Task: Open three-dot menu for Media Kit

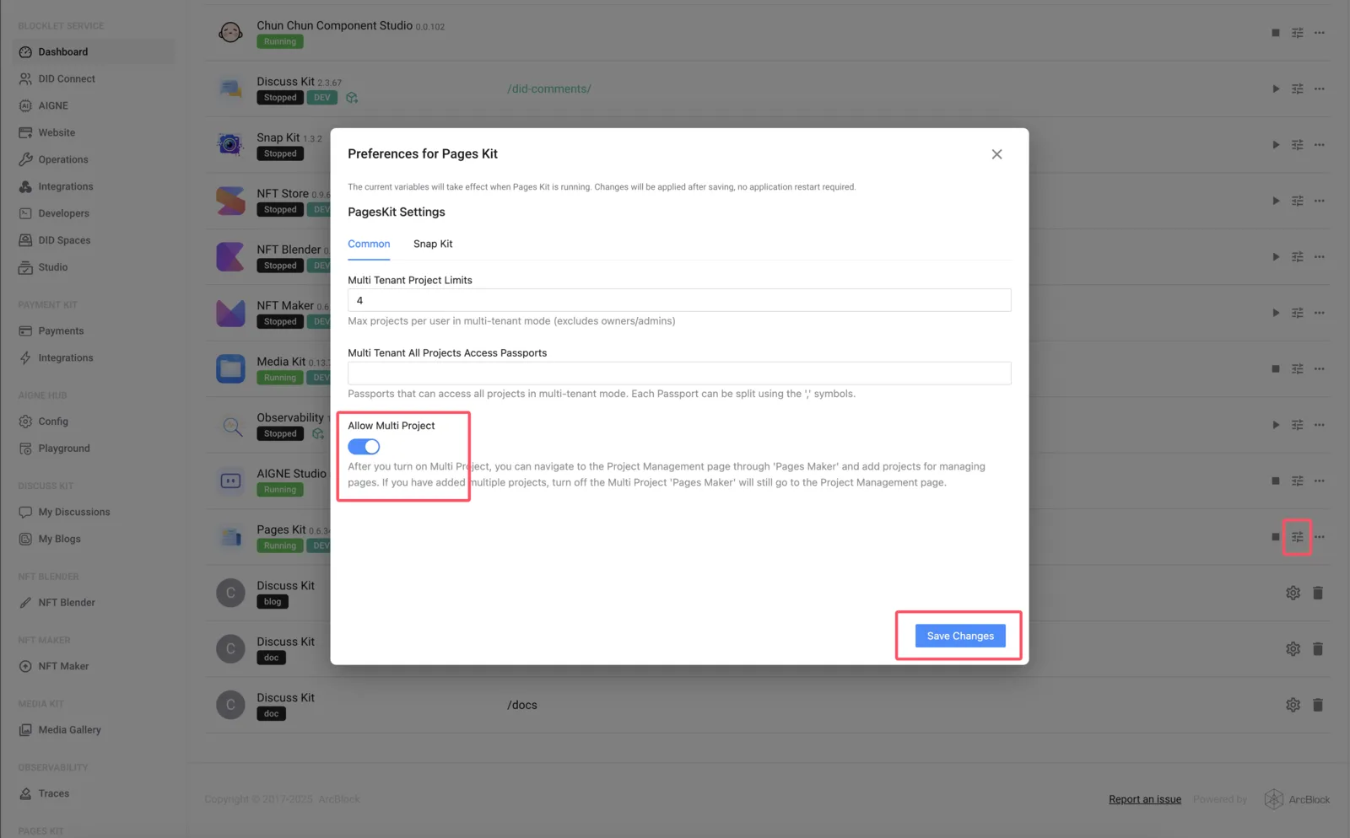Action: pos(1320,368)
